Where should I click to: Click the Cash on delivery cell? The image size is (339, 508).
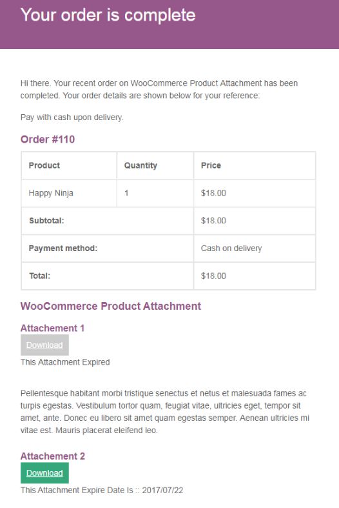click(255, 248)
